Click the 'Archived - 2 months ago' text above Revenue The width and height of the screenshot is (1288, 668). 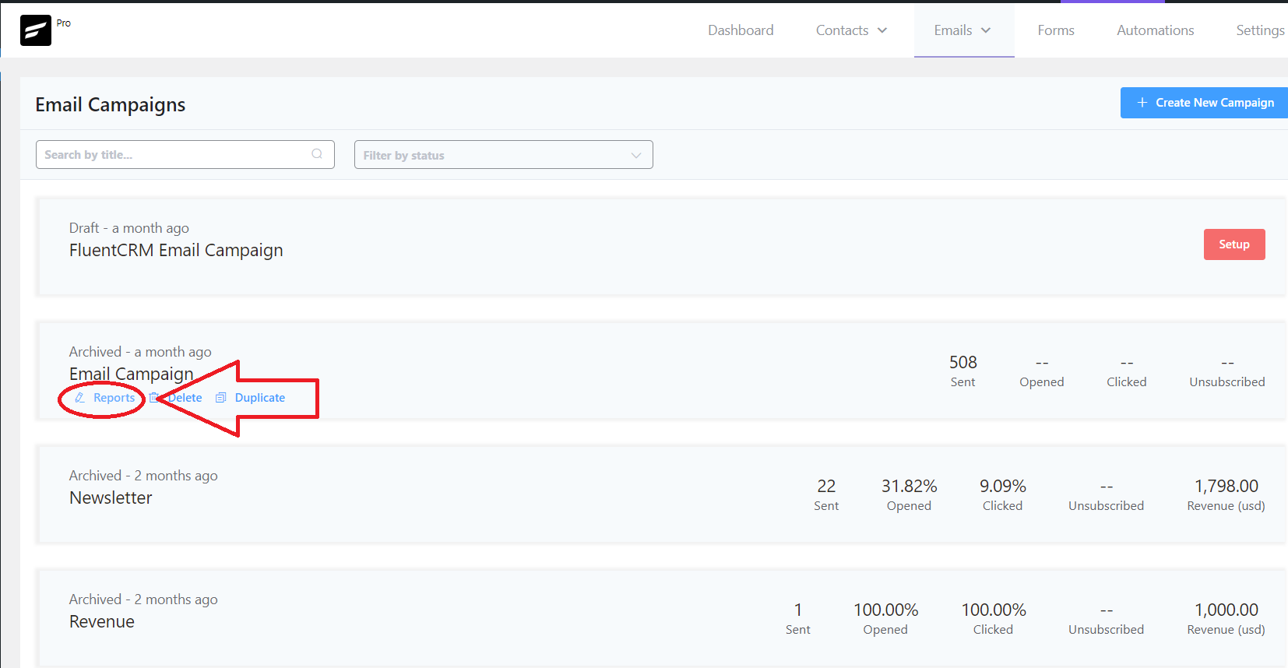point(143,599)
